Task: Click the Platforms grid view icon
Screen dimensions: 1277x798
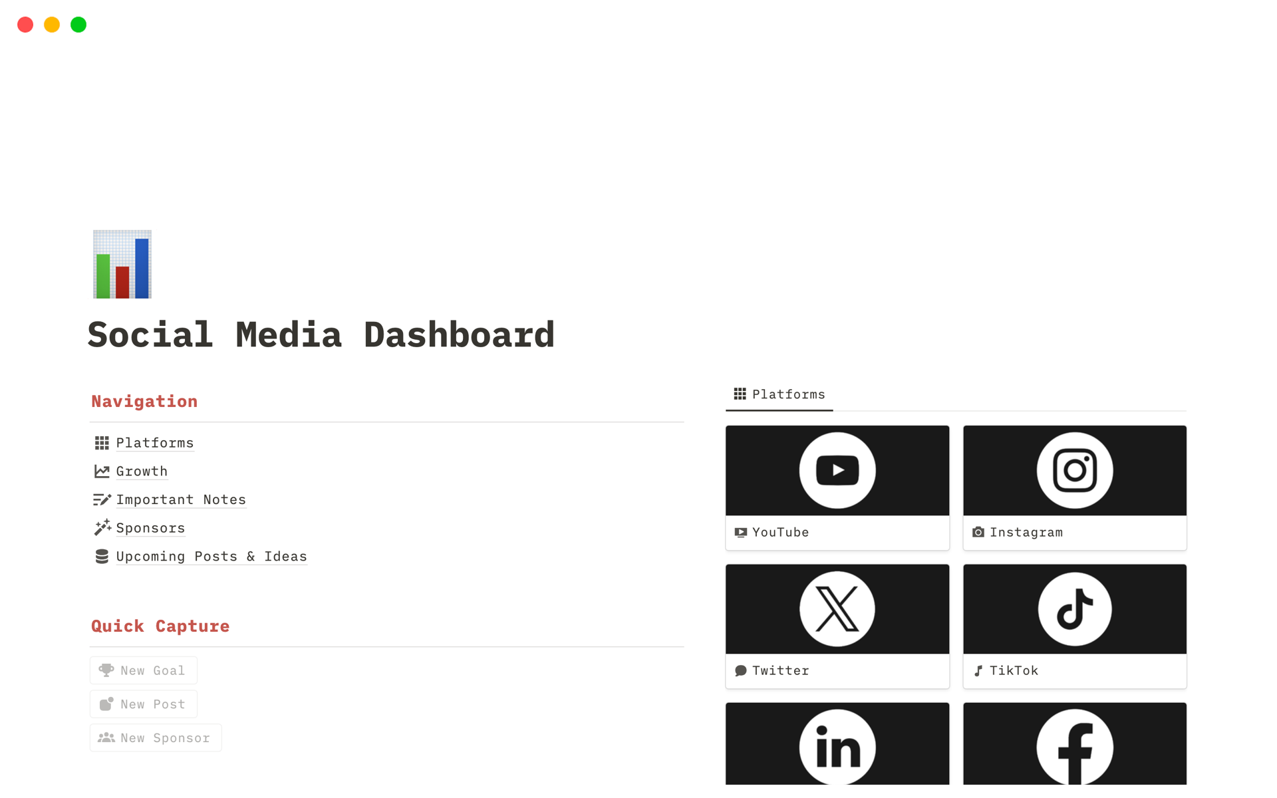Action: (739, 394)
